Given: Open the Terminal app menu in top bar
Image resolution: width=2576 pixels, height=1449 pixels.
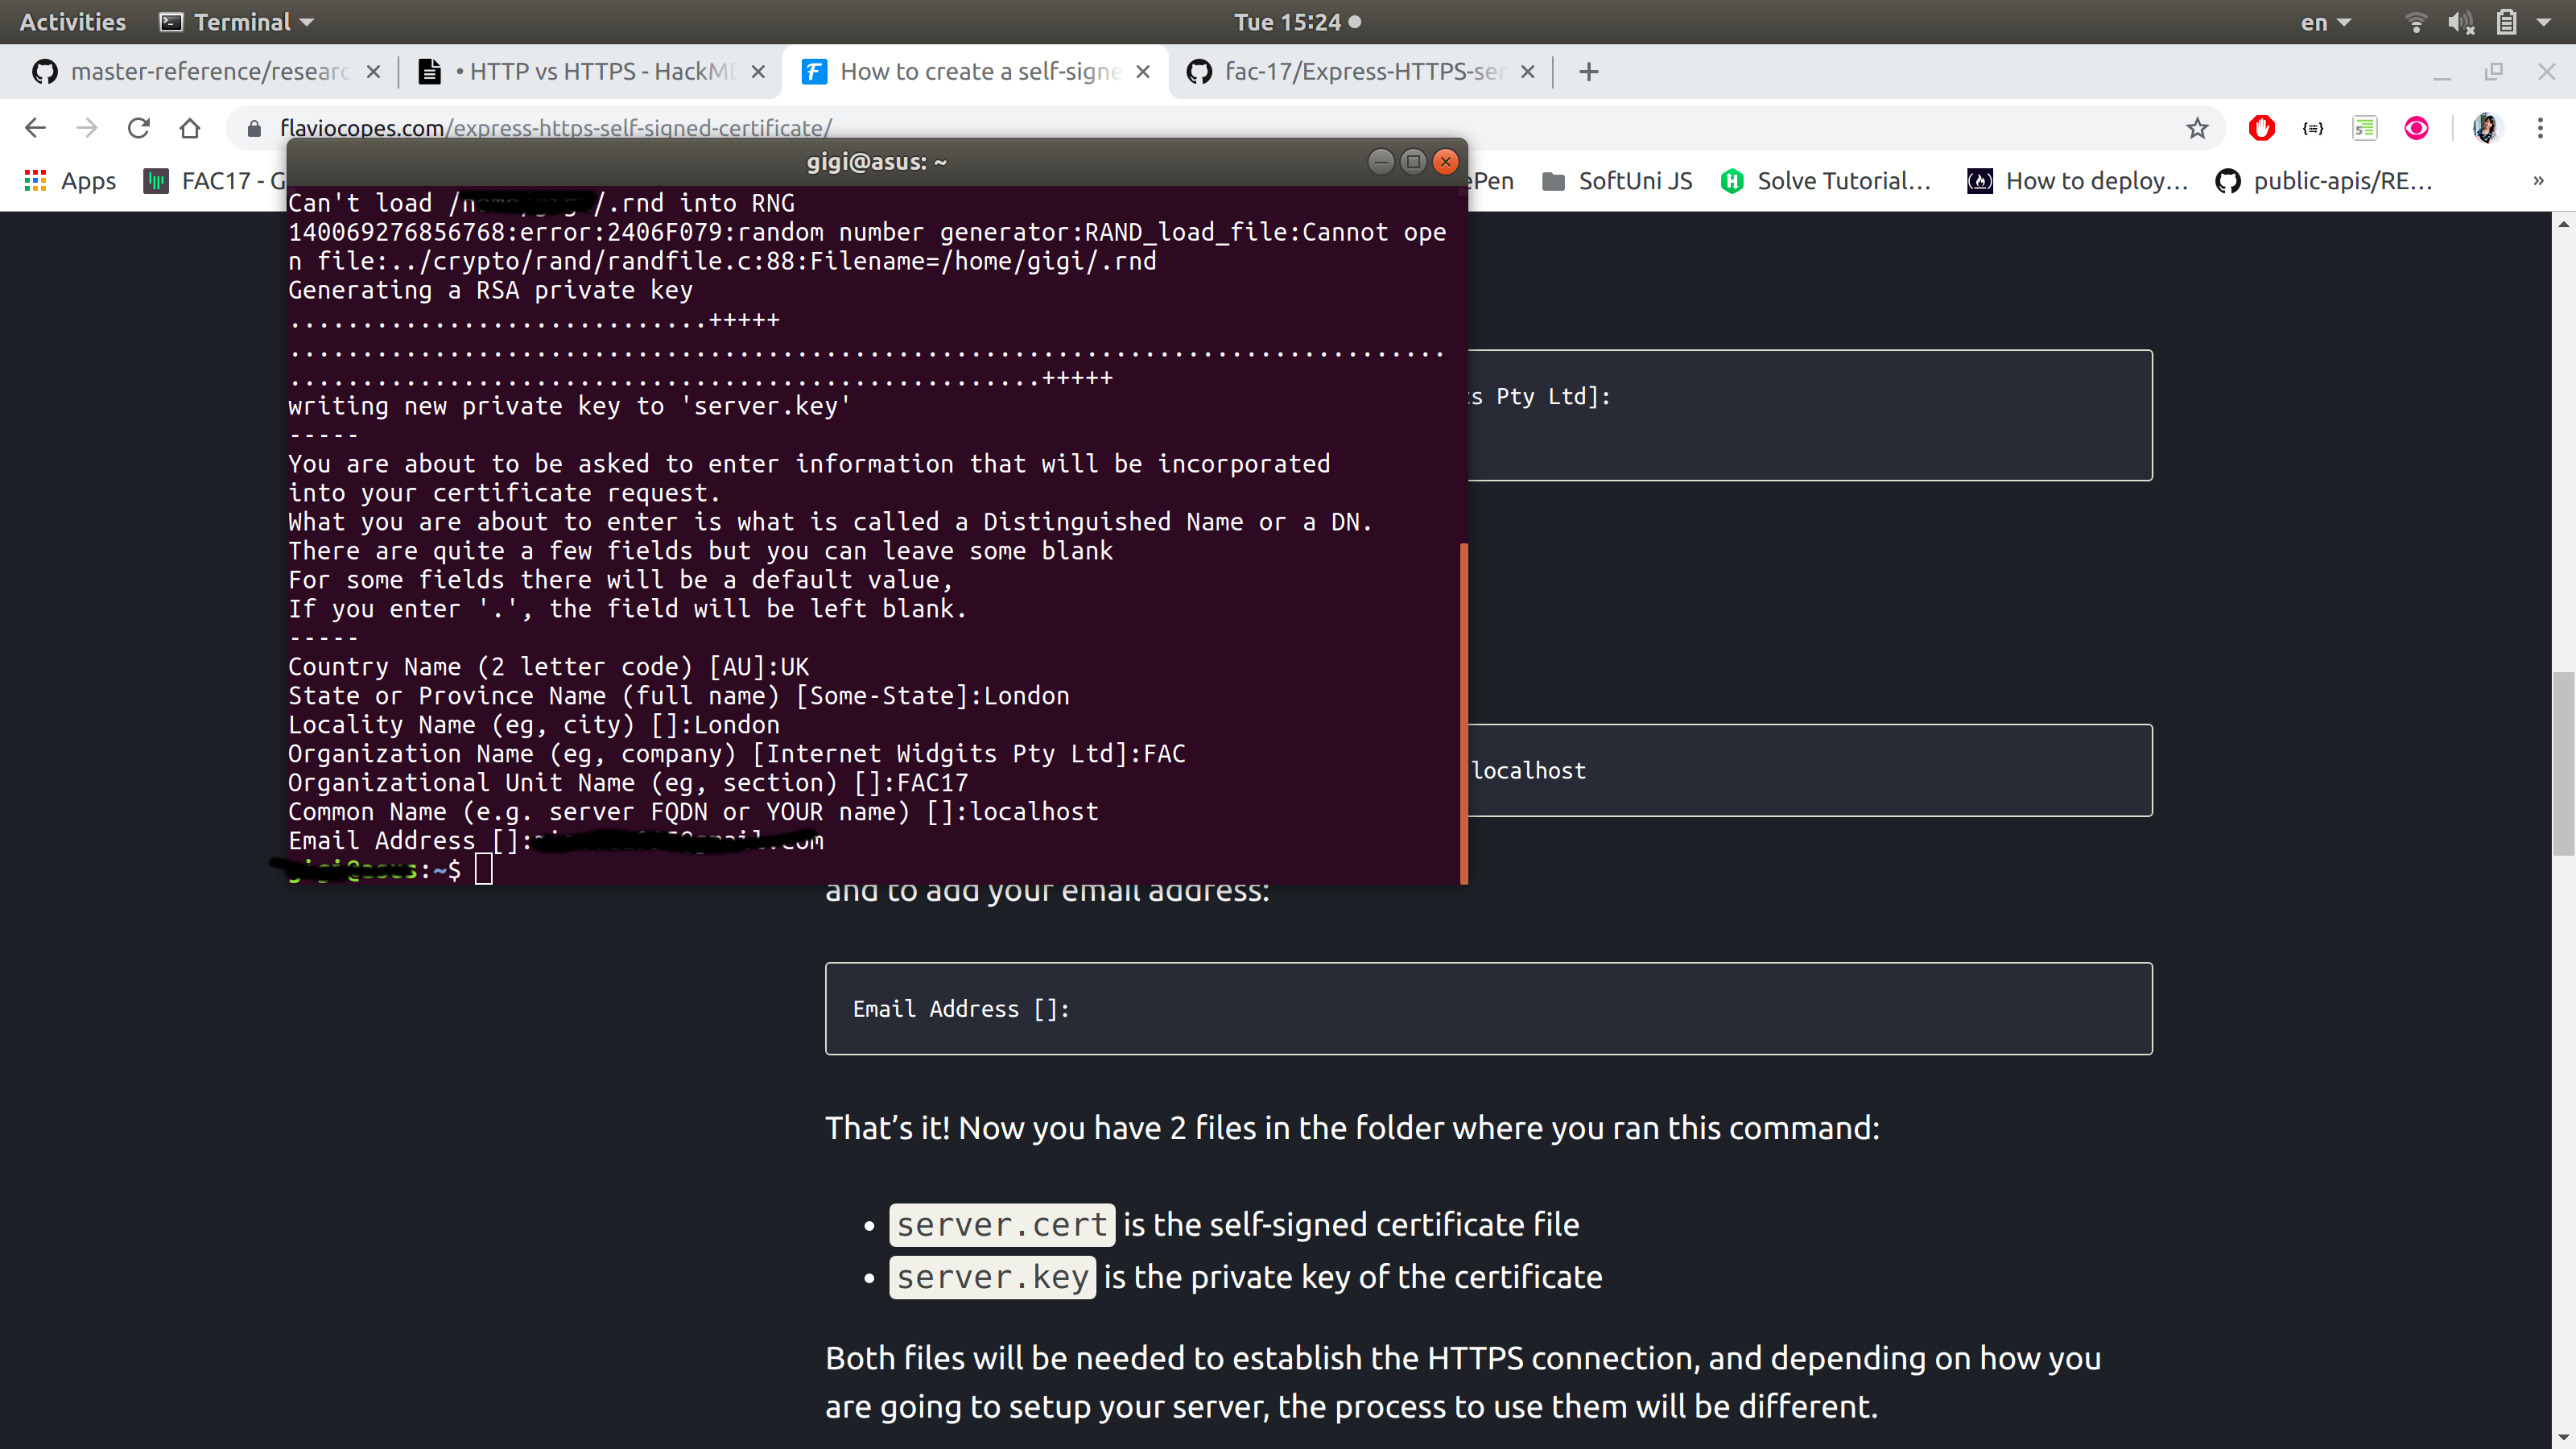Looking at the screenshot, I should [x=237, y=22].
